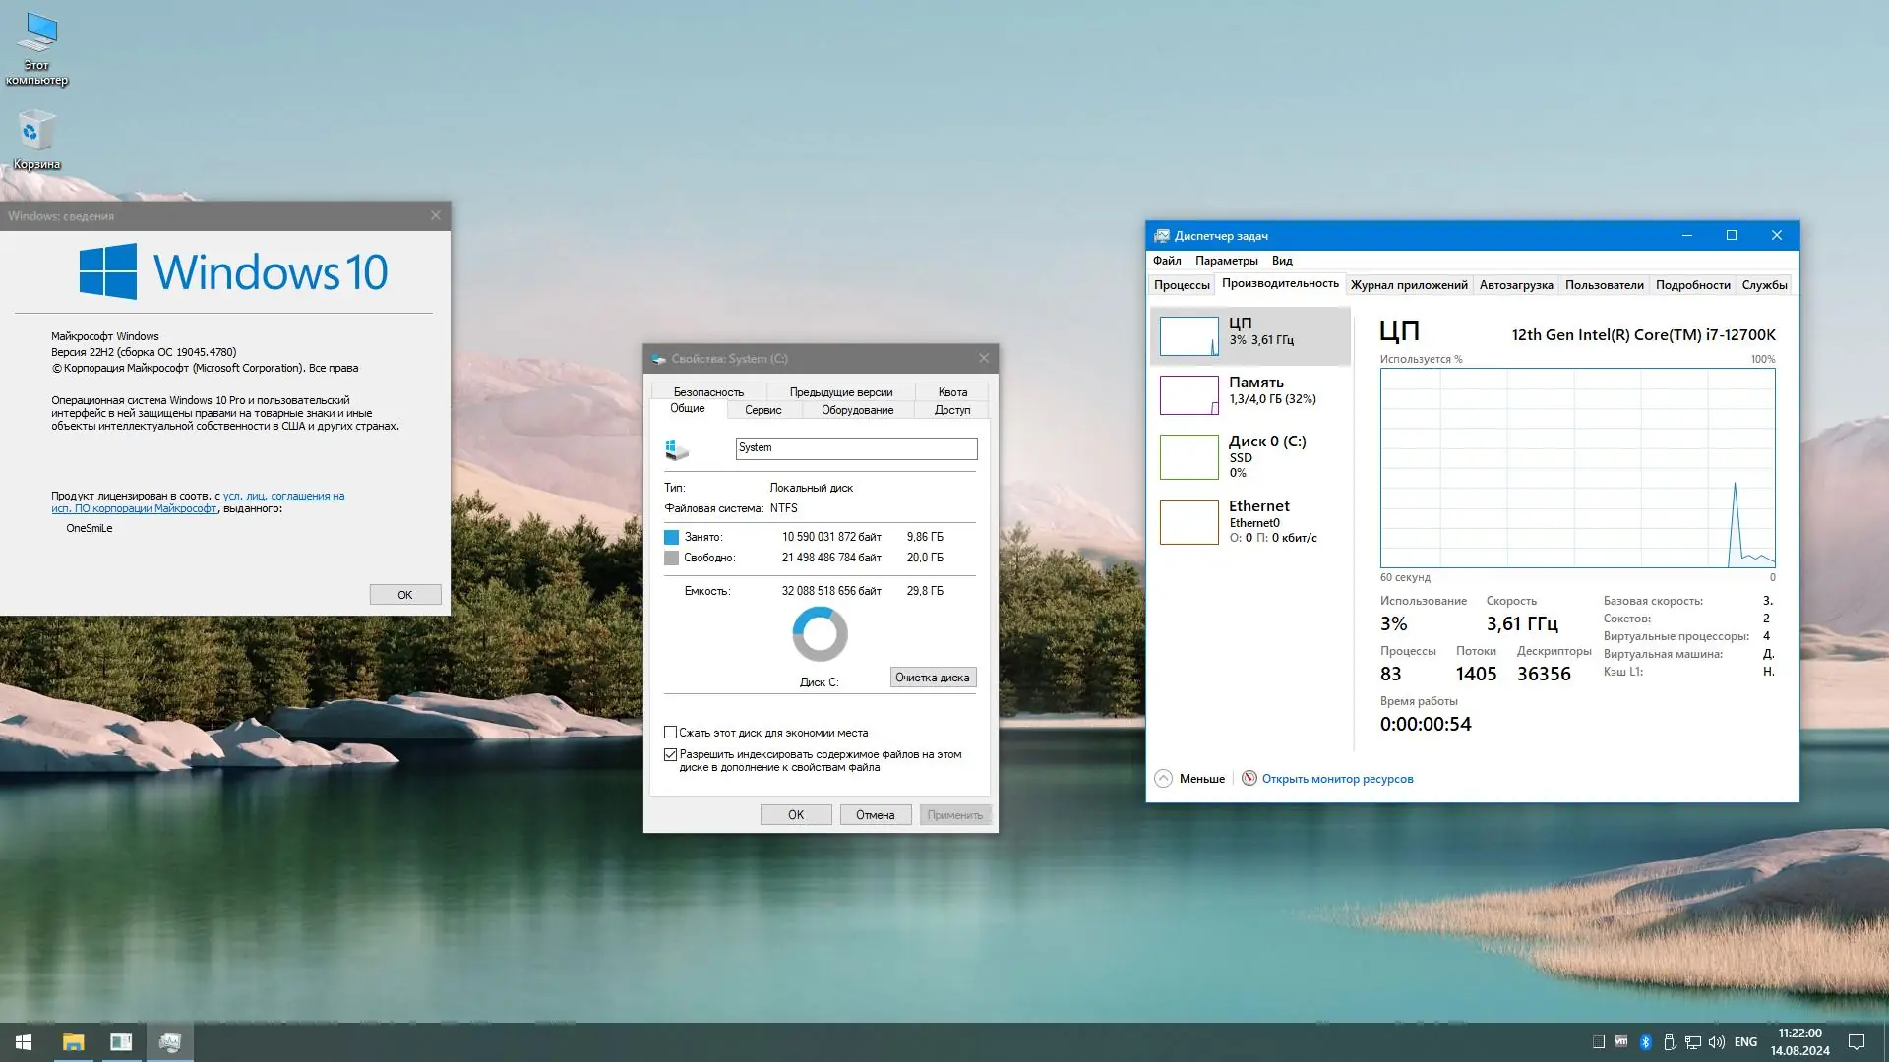The height and width of the screenshot is (1062, 1889).
Task: Click the Очистка диска button
Action: tap(932, 678)
